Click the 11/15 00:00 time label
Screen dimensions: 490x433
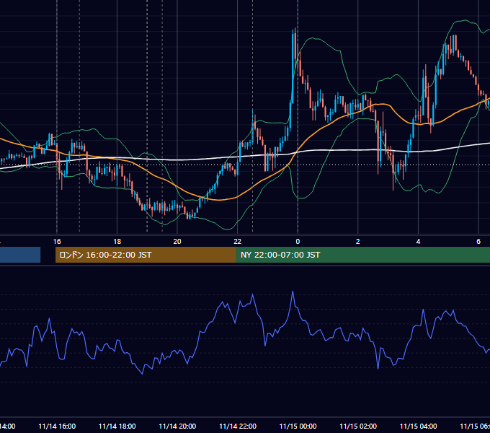298,426
